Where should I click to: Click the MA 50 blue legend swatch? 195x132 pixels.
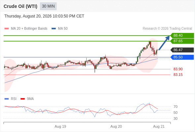coord(54,29)
